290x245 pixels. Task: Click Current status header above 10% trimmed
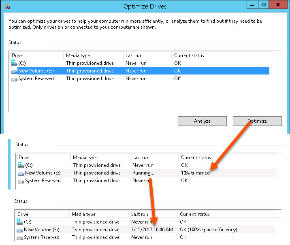227,158
